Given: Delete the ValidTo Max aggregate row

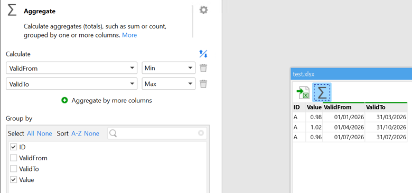Looking at the screenshot, I should point(203,84).
